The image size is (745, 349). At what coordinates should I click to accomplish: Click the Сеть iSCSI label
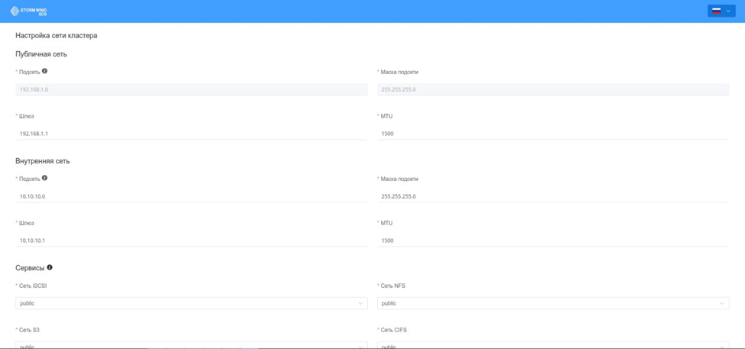33,286
